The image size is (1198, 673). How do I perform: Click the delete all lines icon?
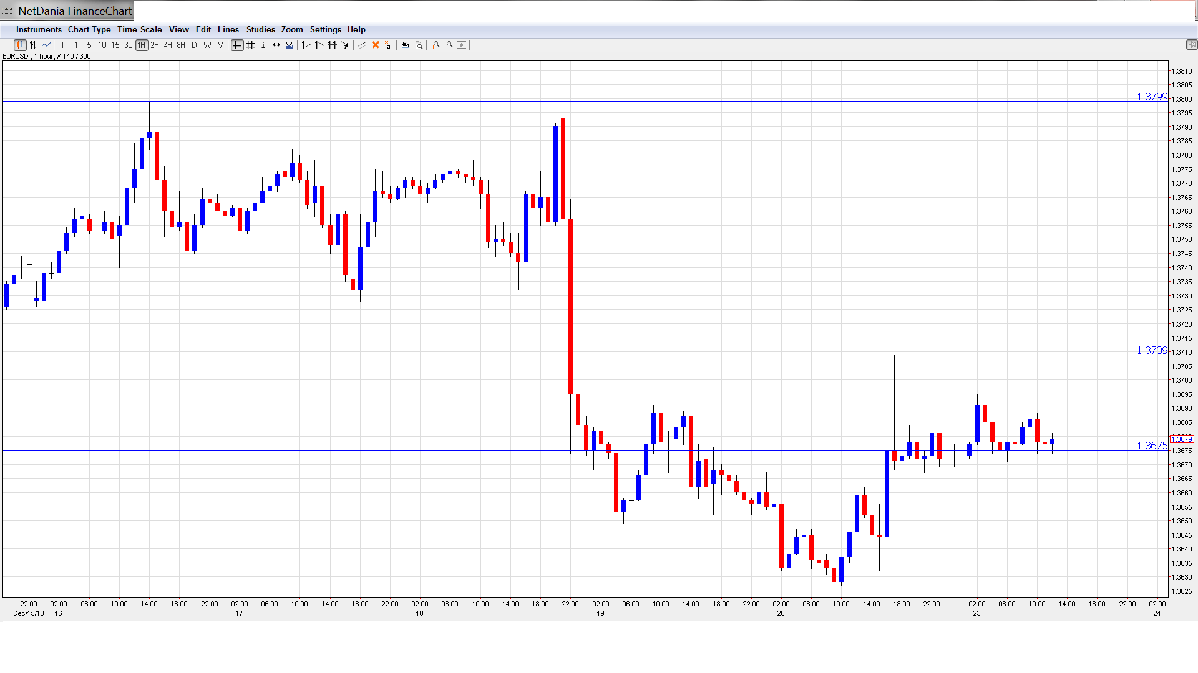(389, 45)
